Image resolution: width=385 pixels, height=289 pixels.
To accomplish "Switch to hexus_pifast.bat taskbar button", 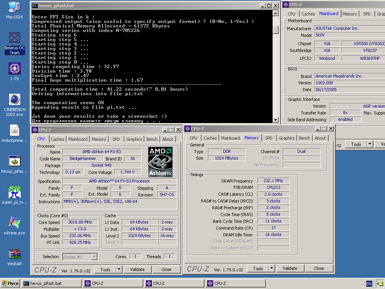I will [x=52, y=283].
